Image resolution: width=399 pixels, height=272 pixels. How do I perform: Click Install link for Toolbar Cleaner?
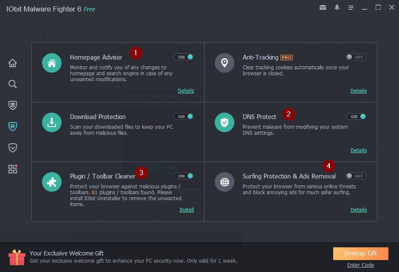click(186, 210)
